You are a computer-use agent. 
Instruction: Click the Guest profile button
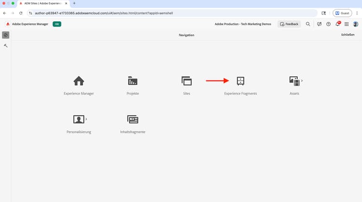[x=342, y=13]
